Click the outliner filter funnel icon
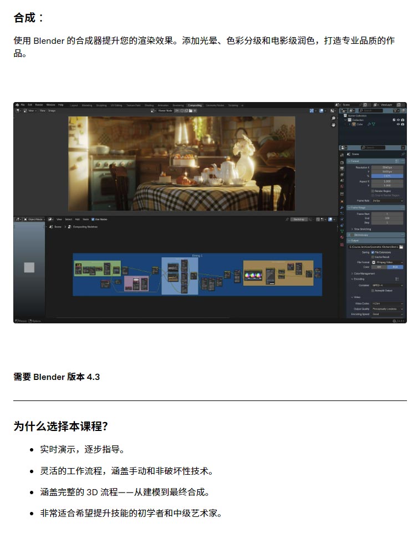This screenshot has width=418, height=538. tap(395, 110)
